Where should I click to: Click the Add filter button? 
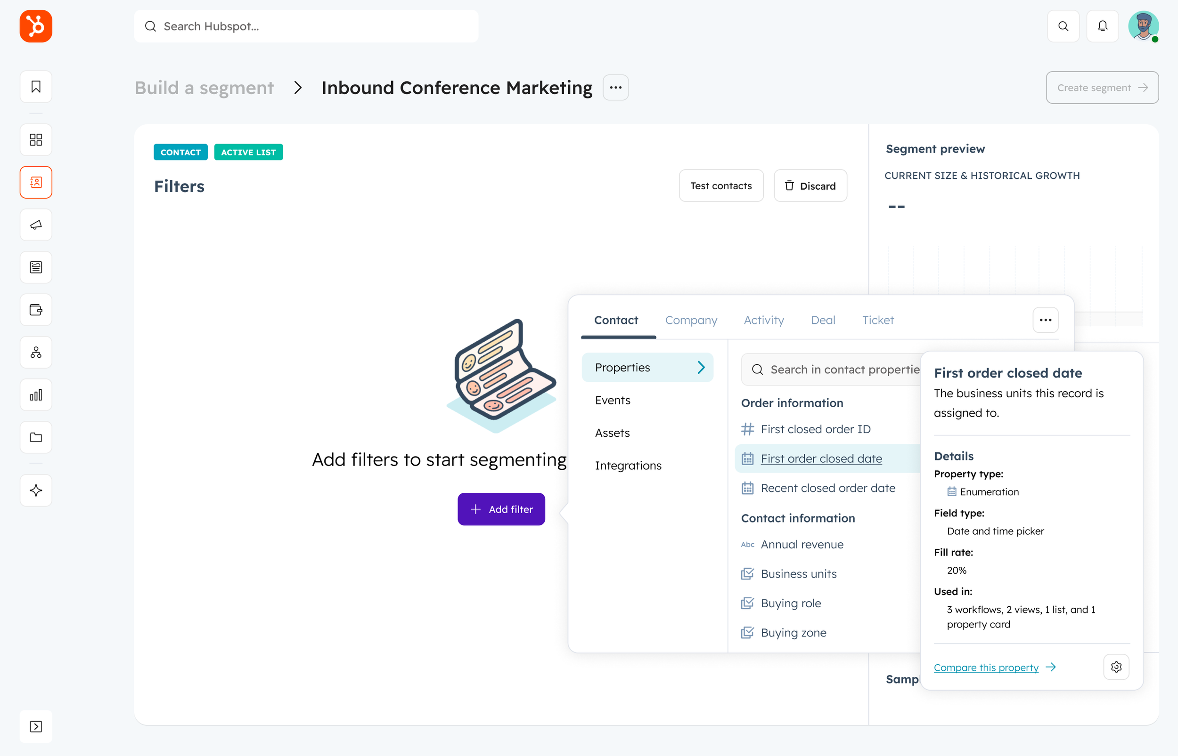click(501, 509)
